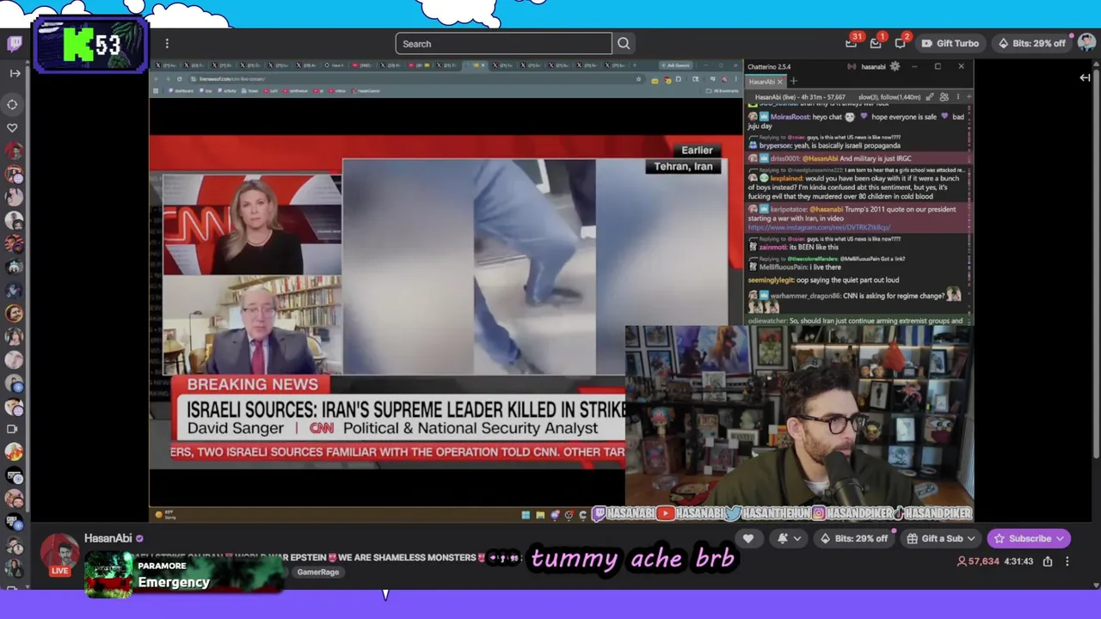Click the K 53 channel points overlay
The width and height of the screenshot is (1101, 619).
coord(91,44)
